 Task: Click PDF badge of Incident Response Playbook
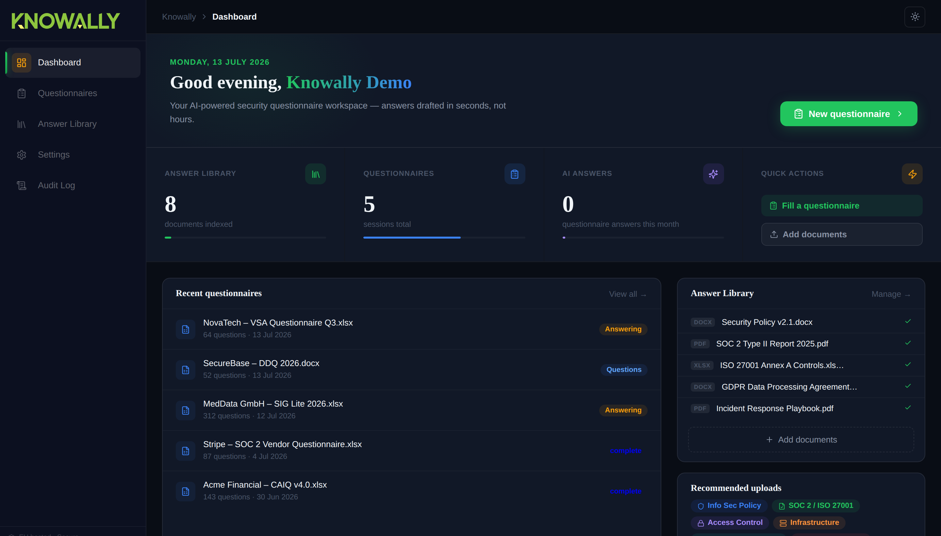tap(700, 409)
